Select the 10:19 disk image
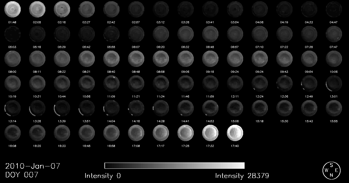 tap(12, 83)
